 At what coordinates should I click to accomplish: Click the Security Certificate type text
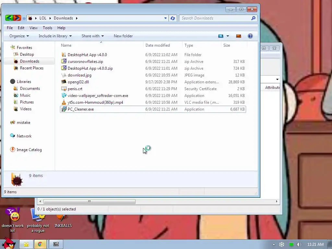click(x=200, y=89)
